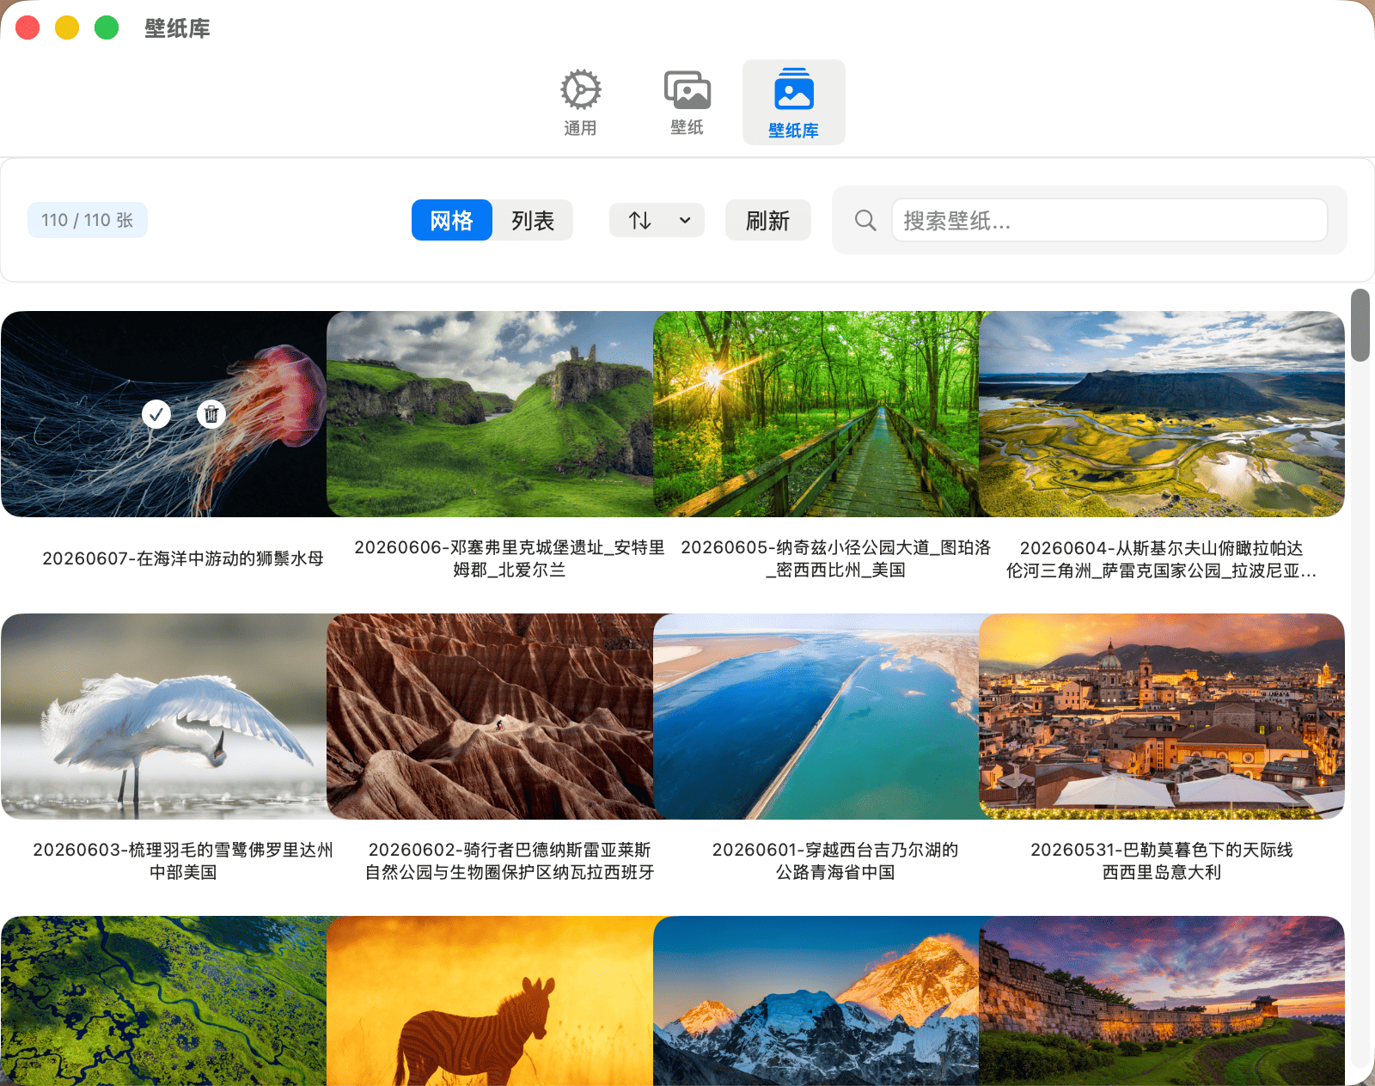
Task: Focus the 搜索壁纸 search field
Action: click(x=1109, y=220)
